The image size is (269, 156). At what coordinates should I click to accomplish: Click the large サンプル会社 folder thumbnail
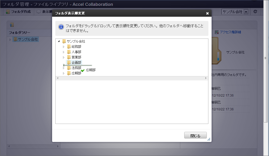[217, 51]
